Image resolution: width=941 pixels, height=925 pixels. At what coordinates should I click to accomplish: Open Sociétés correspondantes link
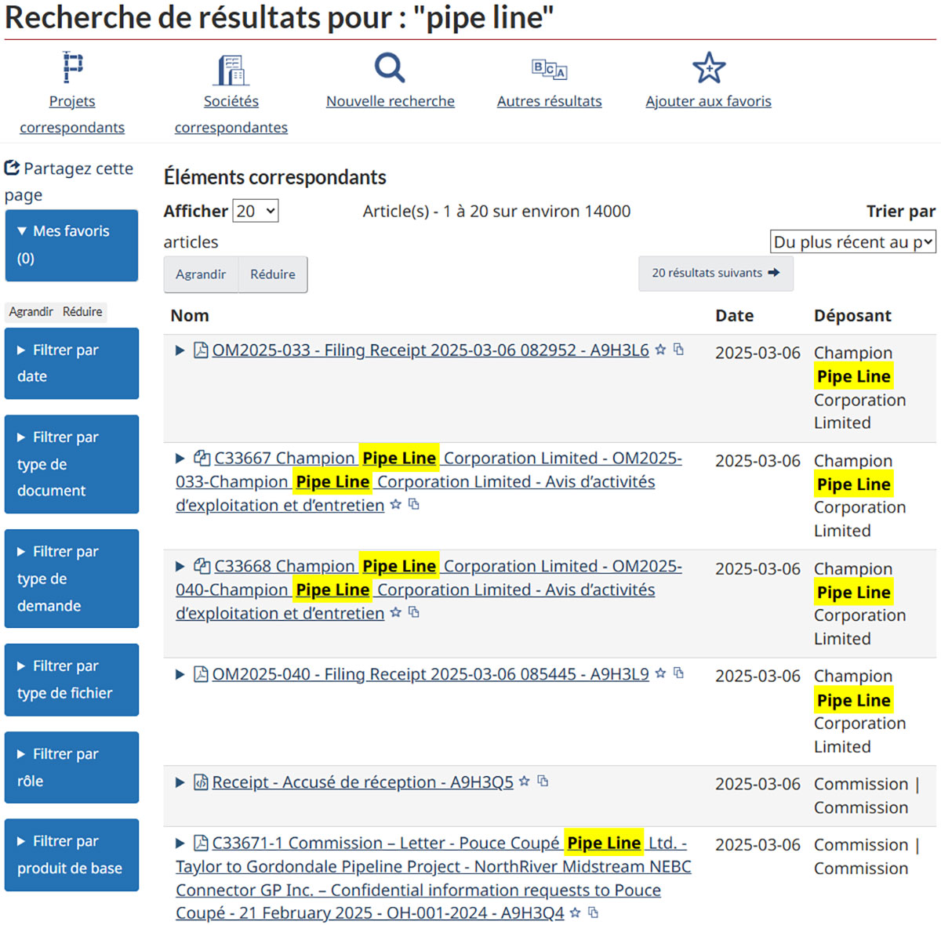[x=231, y=114]
